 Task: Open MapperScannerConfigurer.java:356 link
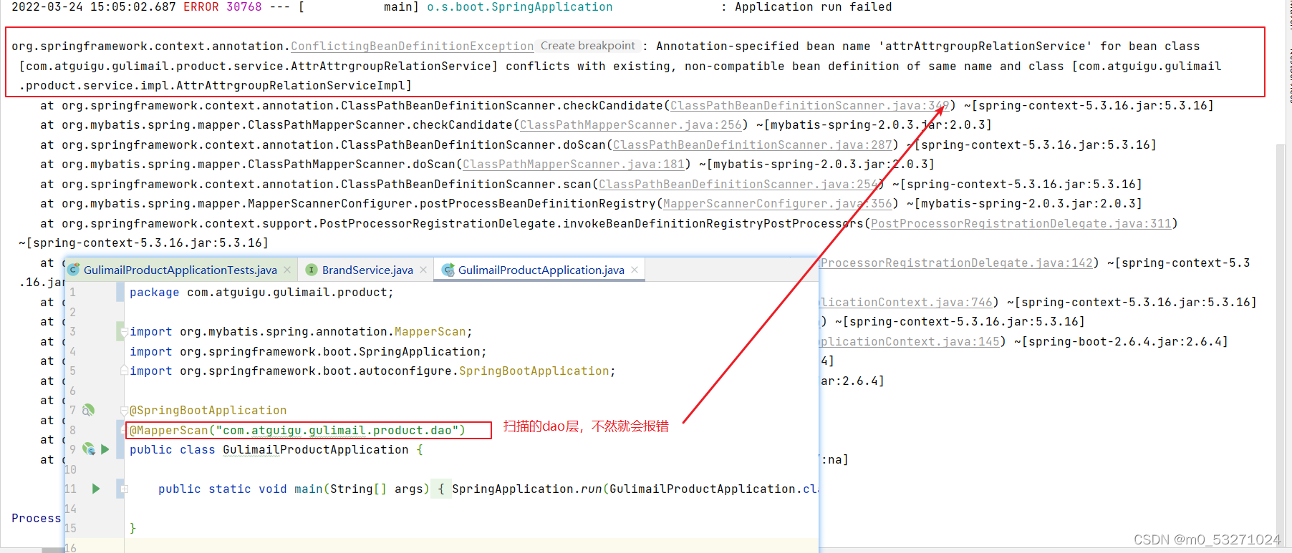click(x=777, y=204)
